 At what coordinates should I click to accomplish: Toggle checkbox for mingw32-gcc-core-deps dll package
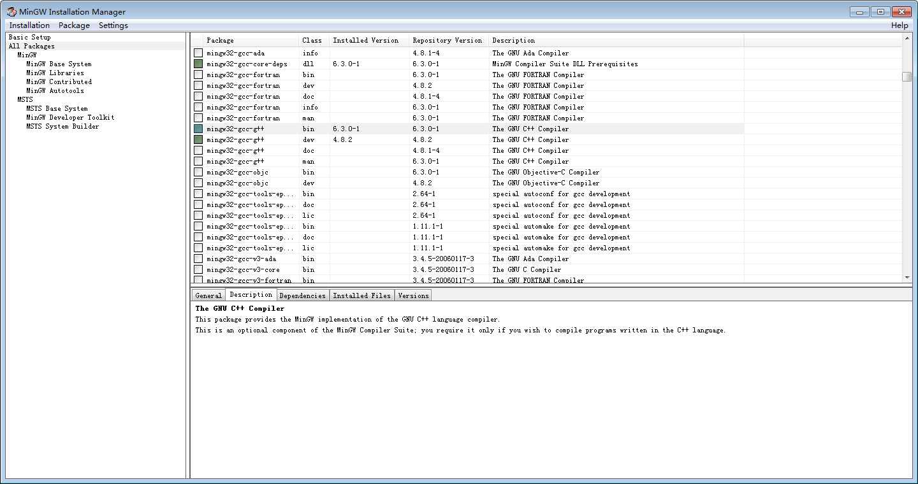point(198,64)
